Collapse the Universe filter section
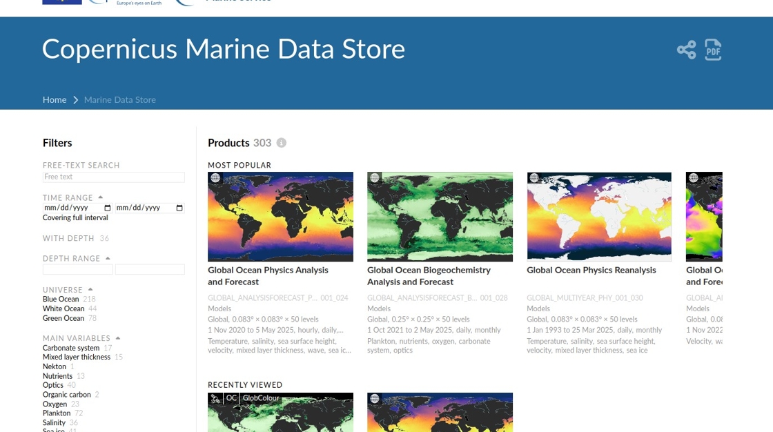Image resolution: width=773 pixels, height=432 pixels. [90, 289]
